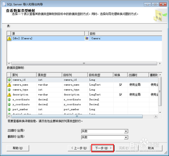Click the mapping grid horizontal scrollbar thumb
Screen dimensions: 169x156
pyautogui.click(x=77, y=116)
